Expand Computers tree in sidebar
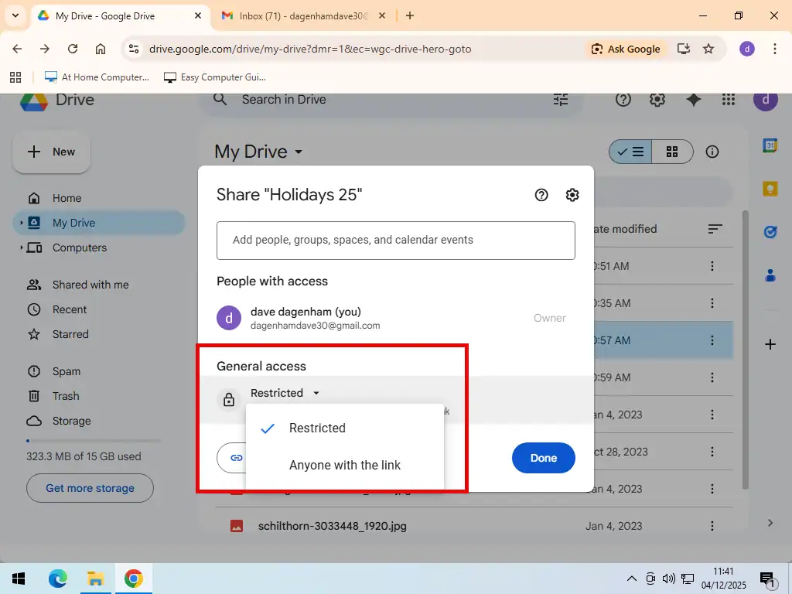The width and height of the screenshot is (792, 594). (x=21, y=248)
